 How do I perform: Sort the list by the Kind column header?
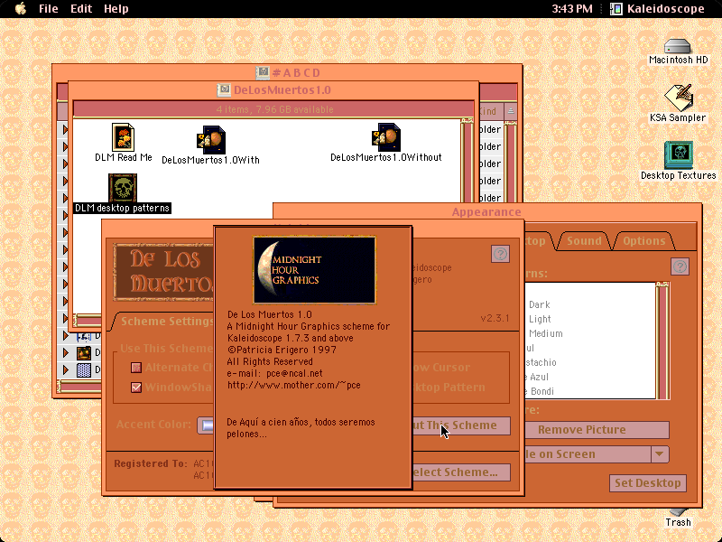pos(490,111)
